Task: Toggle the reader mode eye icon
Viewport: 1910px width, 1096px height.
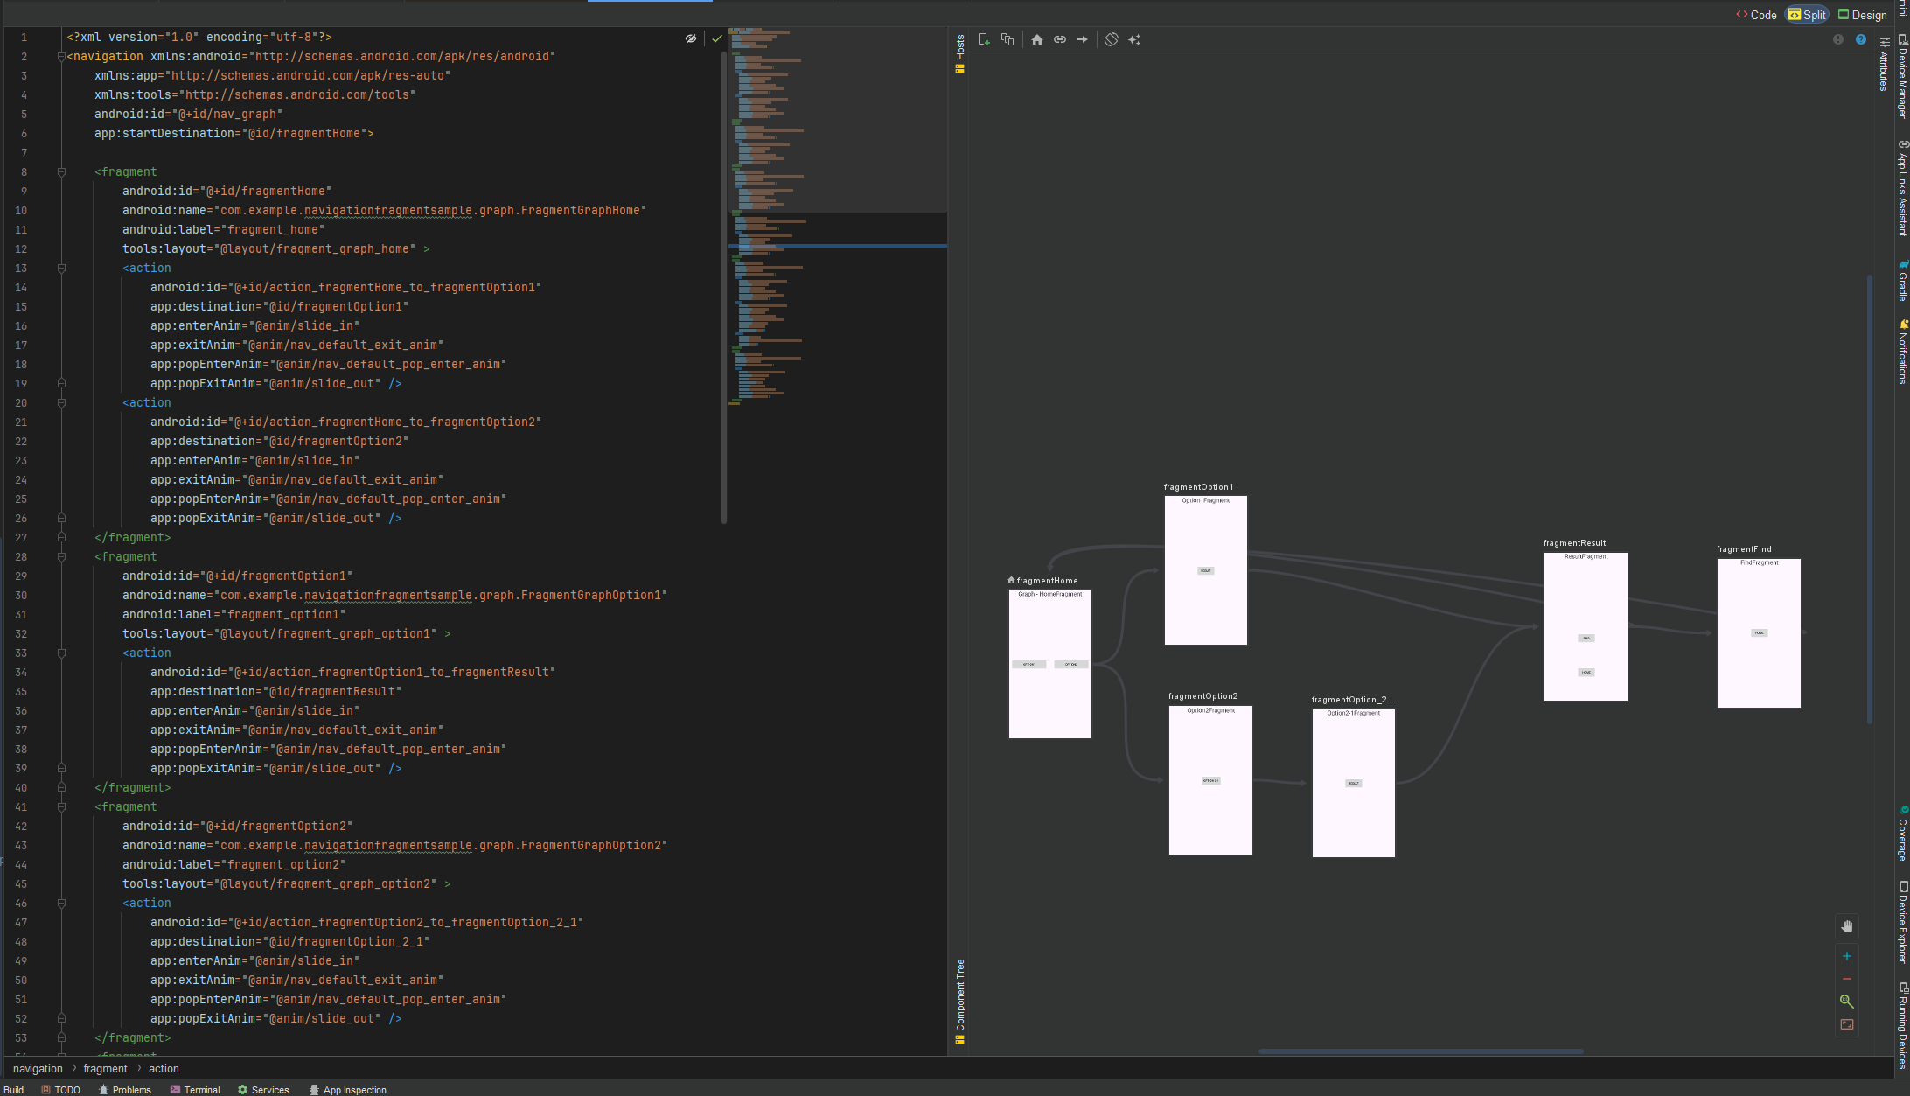Action: pos(691,38)
